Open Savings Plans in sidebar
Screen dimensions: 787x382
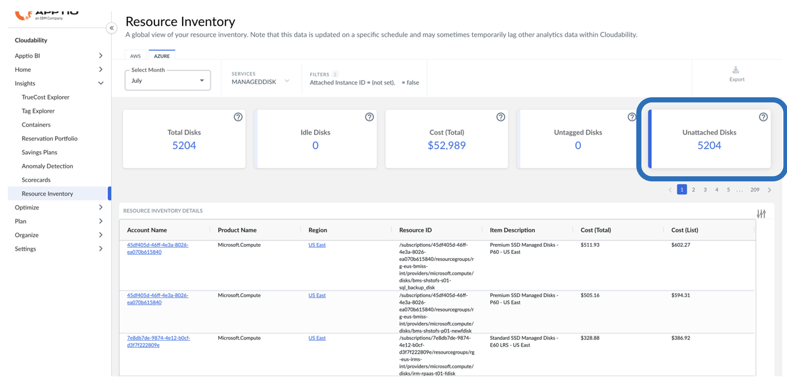pos(39,152)
